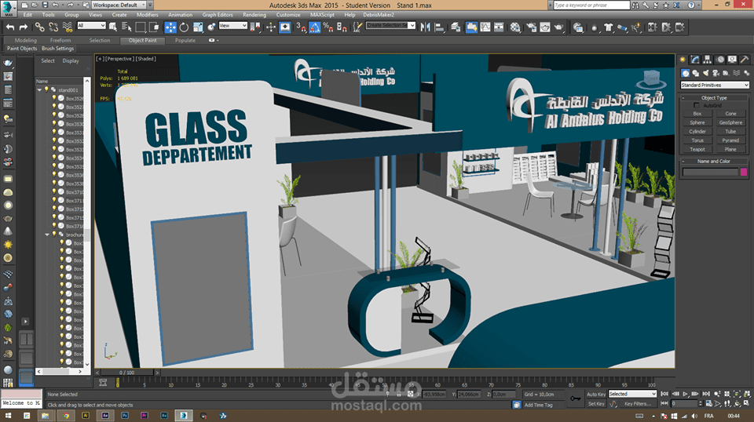754x422 pixels.
Task: Open the Render Setup teapot icon
Action: tap(532, 27)
